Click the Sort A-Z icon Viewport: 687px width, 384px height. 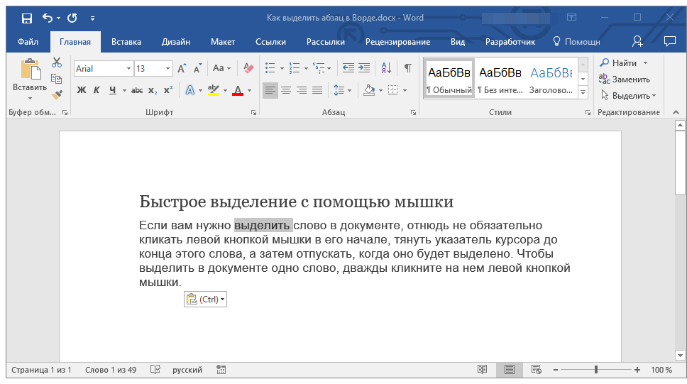click(386, 69)
